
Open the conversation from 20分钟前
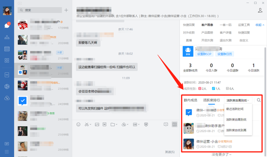(43, 40)
